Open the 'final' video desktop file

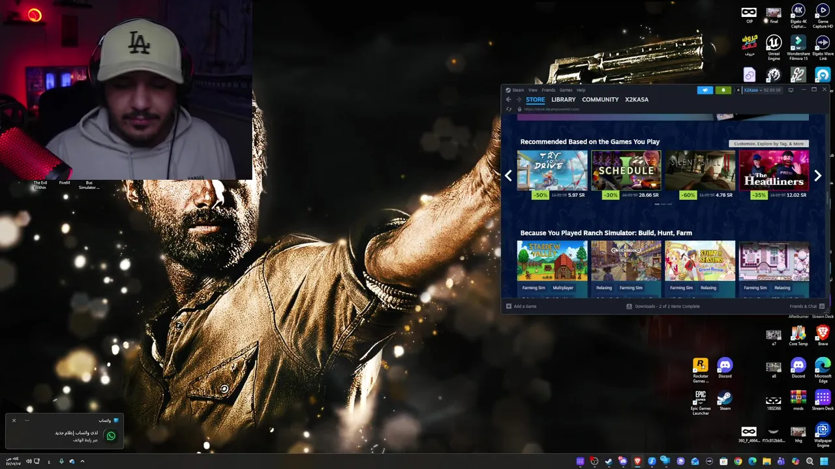click(774, 15)
